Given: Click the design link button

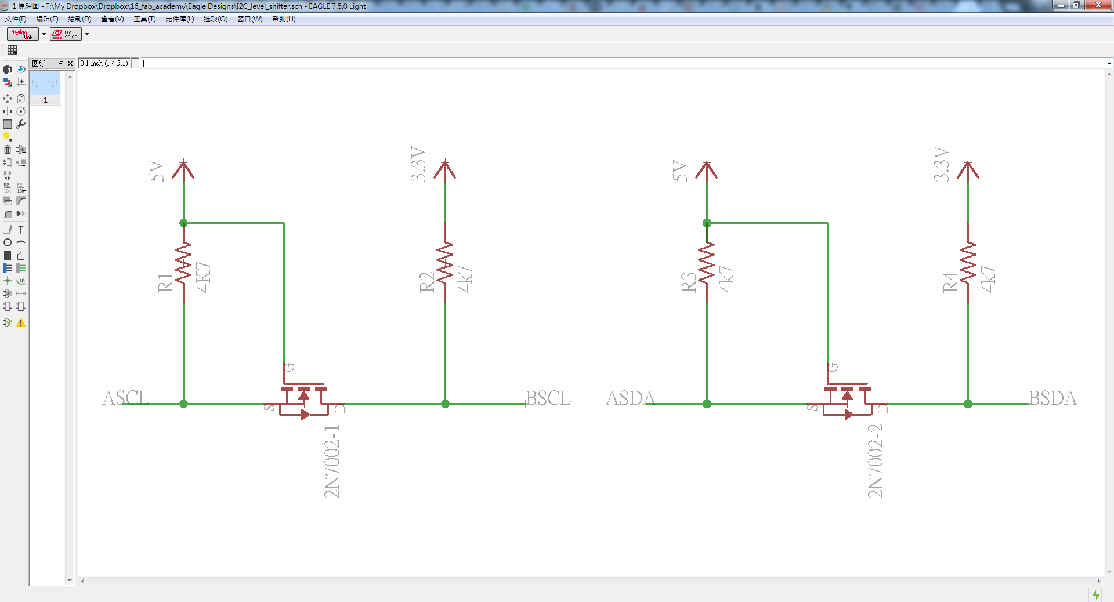Looking at the screenshot, I should (x=23, y=34).
